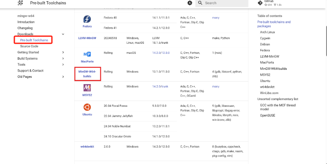Click the page vertical scrollbar

(326, 41)
